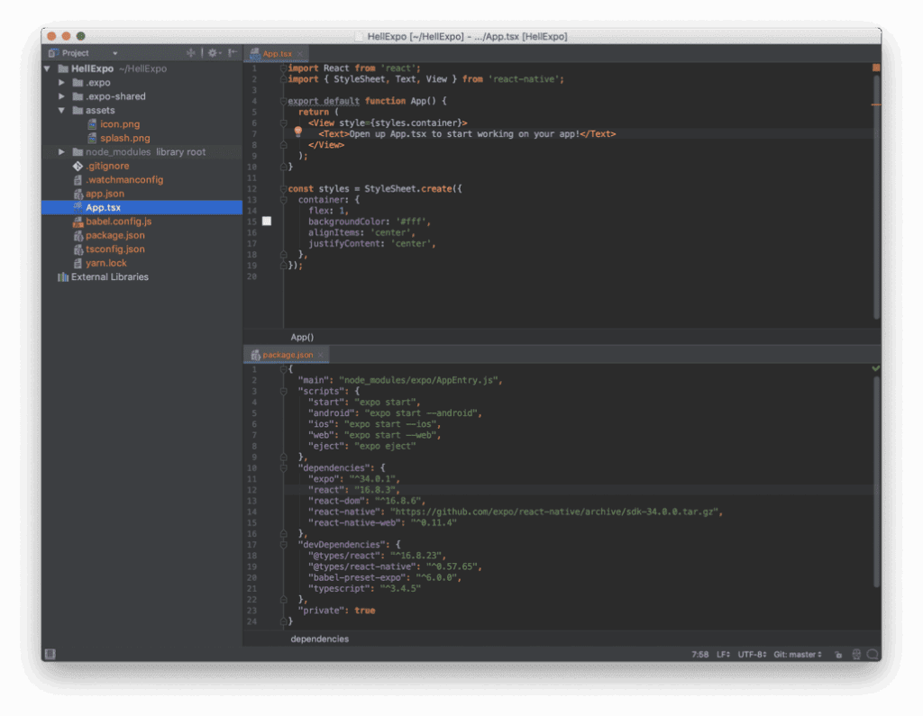The height and width of the screenshot is (716, 923).
Task: Click tool windows icon at bottom-left corner
Action: coord(50,655)
